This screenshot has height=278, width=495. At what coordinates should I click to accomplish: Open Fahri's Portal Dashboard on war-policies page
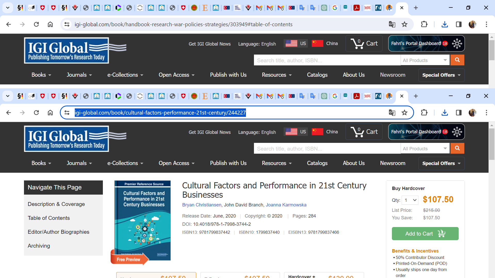(426, 43)
